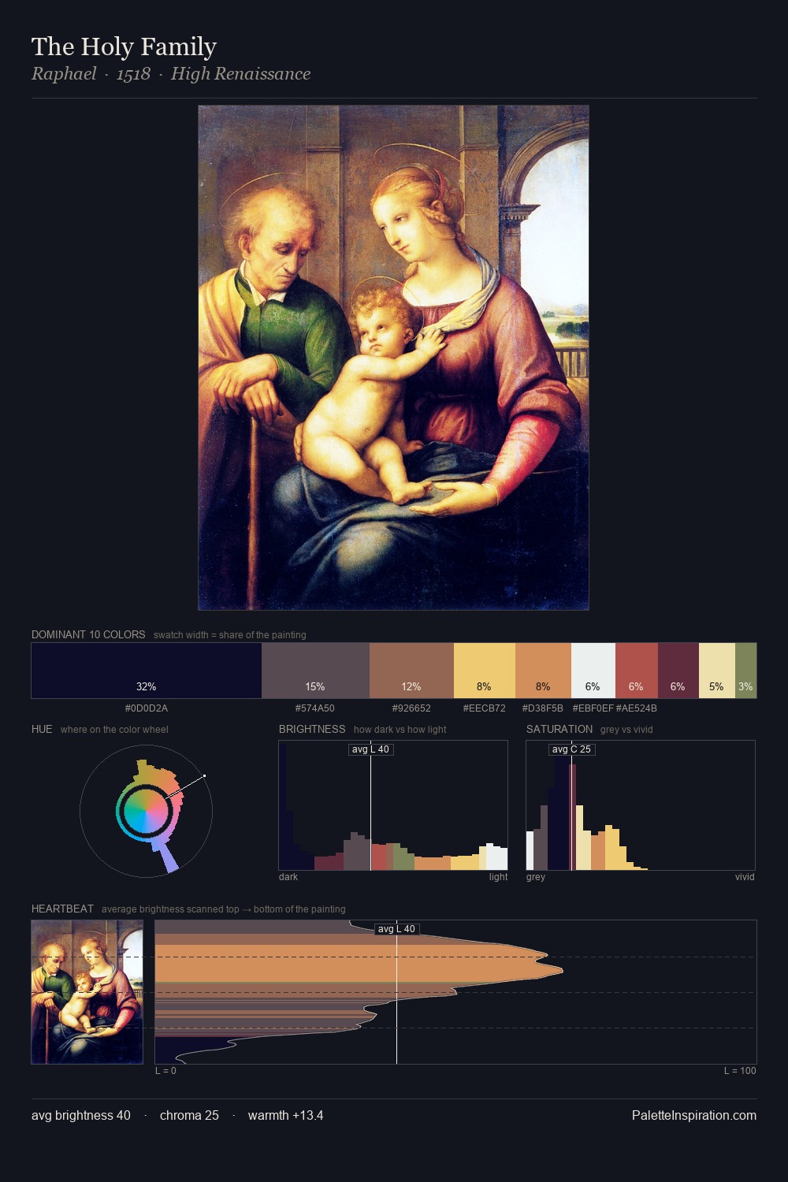Click the "L = 0" axis label

click(x=165, y=1071)
